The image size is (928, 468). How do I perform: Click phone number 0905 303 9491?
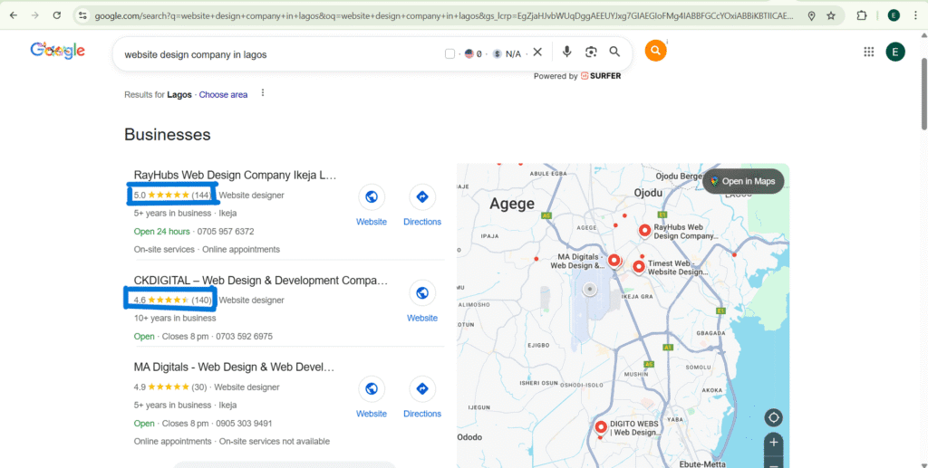click(x=244, y=423)
